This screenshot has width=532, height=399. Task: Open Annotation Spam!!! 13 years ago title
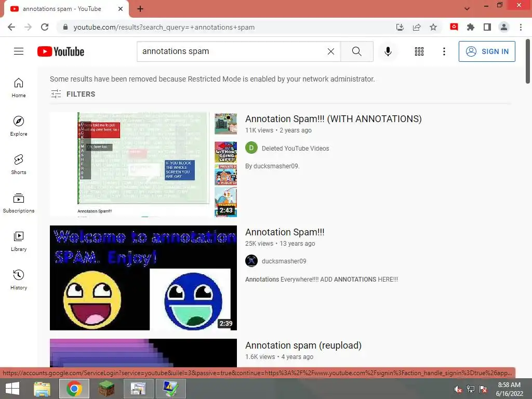[285, 232]
